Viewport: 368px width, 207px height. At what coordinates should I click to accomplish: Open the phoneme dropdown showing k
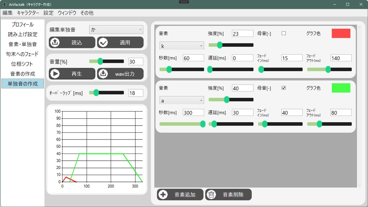pos(181,46)
